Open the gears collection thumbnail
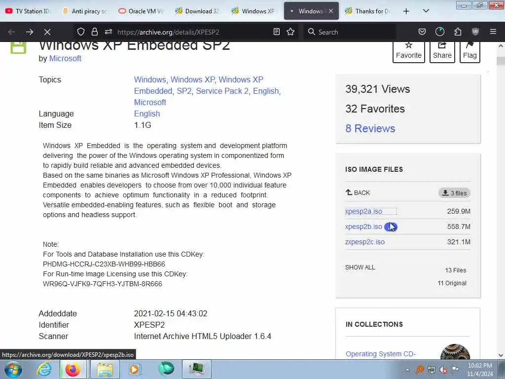 (x=455, y=351)
